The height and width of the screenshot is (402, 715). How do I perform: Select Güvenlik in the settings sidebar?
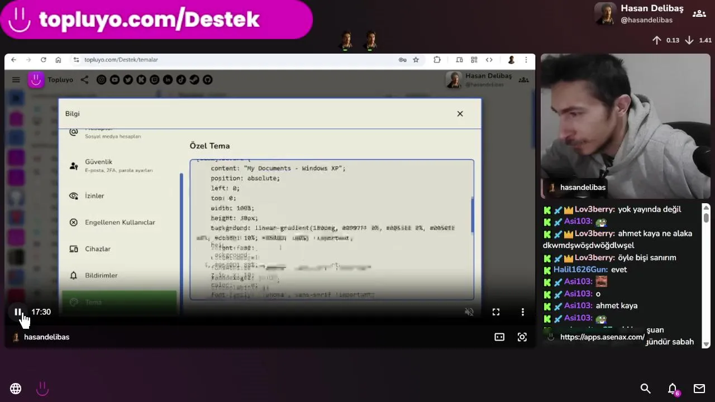point(119,165)
